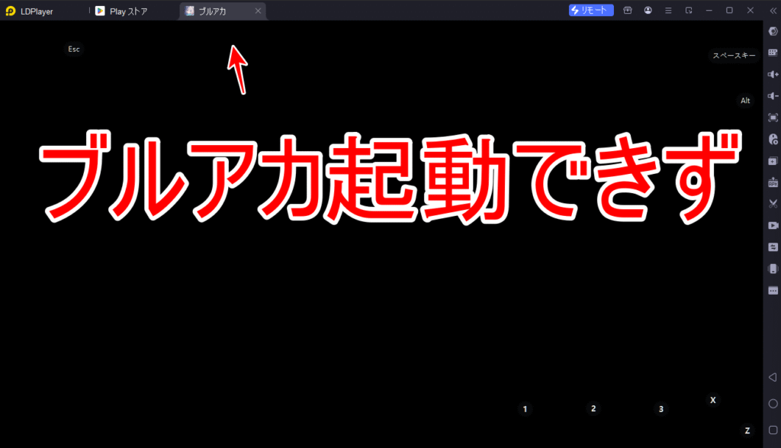Screen dimensions: 781x448
Task: Open the more options ellipsis icon
Action: pos(773,291)
